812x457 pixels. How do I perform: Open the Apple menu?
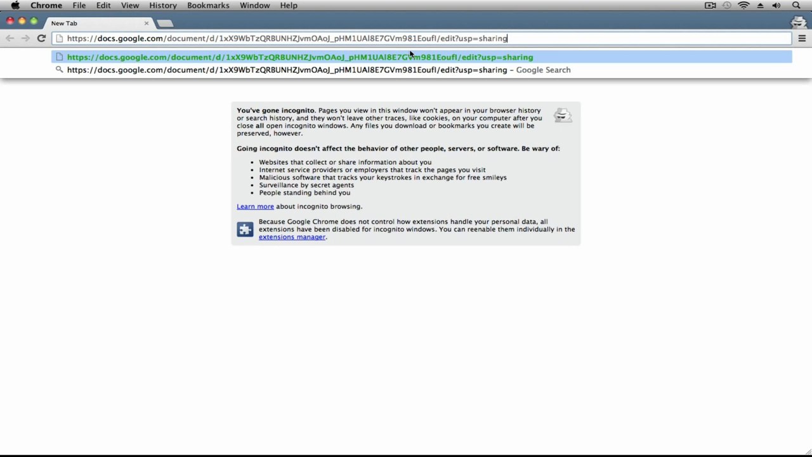pos(15,6)
